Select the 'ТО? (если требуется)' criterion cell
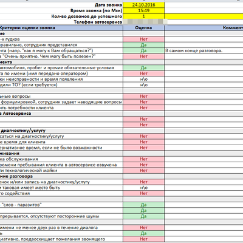The width and height of the screenshot is (243, 243). click(61, 85)
